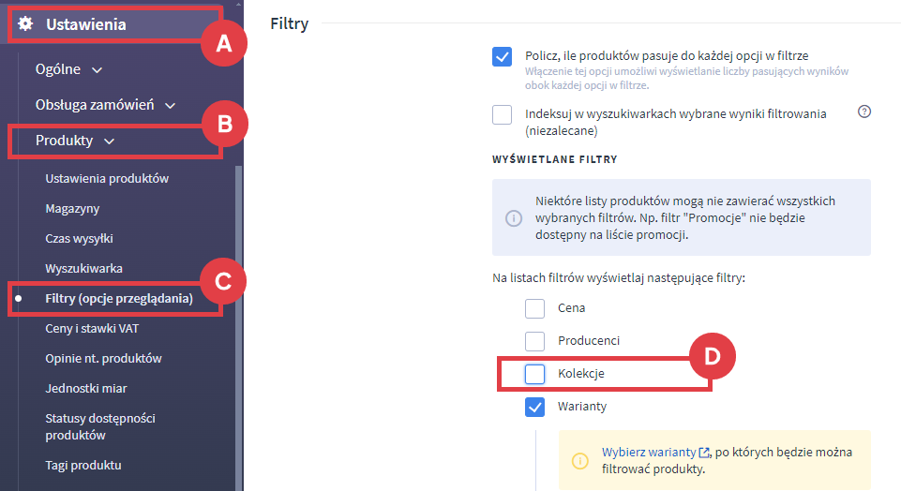Click the question mark help icon
901x491 pixels.
point(864,112)
